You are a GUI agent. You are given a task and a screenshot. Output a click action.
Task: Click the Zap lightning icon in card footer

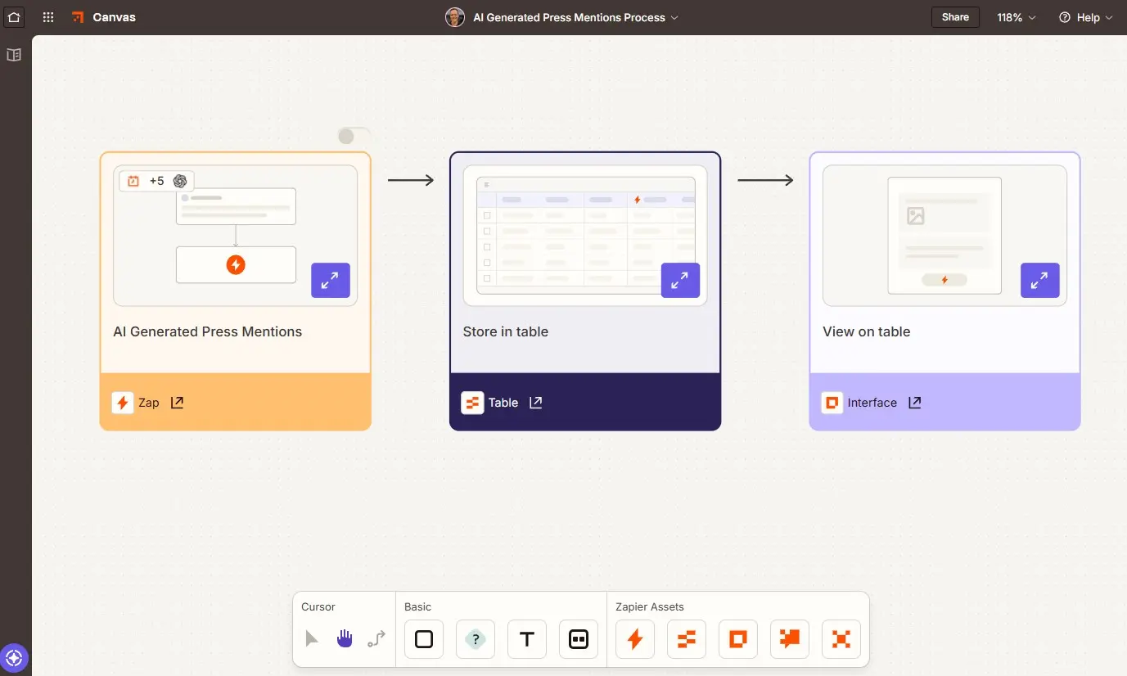pyautogui.click(x=123, y=403)
